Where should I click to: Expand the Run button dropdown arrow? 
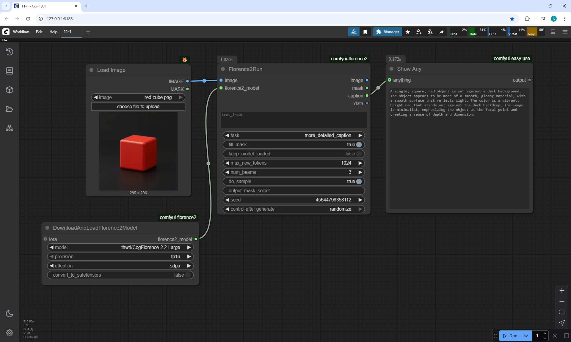[526, 336]
